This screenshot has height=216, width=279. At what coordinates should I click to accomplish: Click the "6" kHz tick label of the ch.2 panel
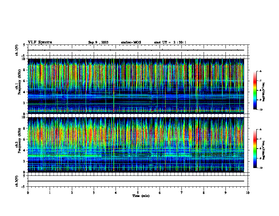pyautogui.click(x=25, y=139)
